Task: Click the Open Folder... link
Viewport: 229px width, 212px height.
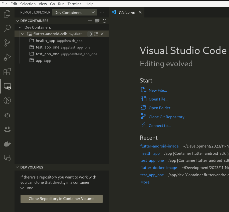Action: 161,108
